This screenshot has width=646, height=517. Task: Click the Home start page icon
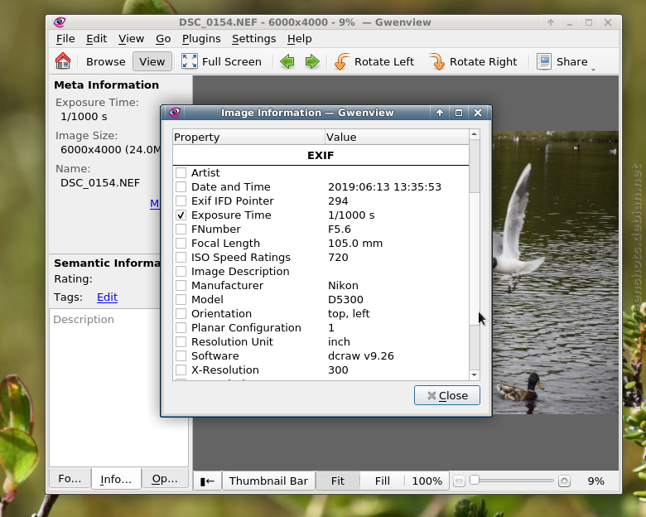63,61
